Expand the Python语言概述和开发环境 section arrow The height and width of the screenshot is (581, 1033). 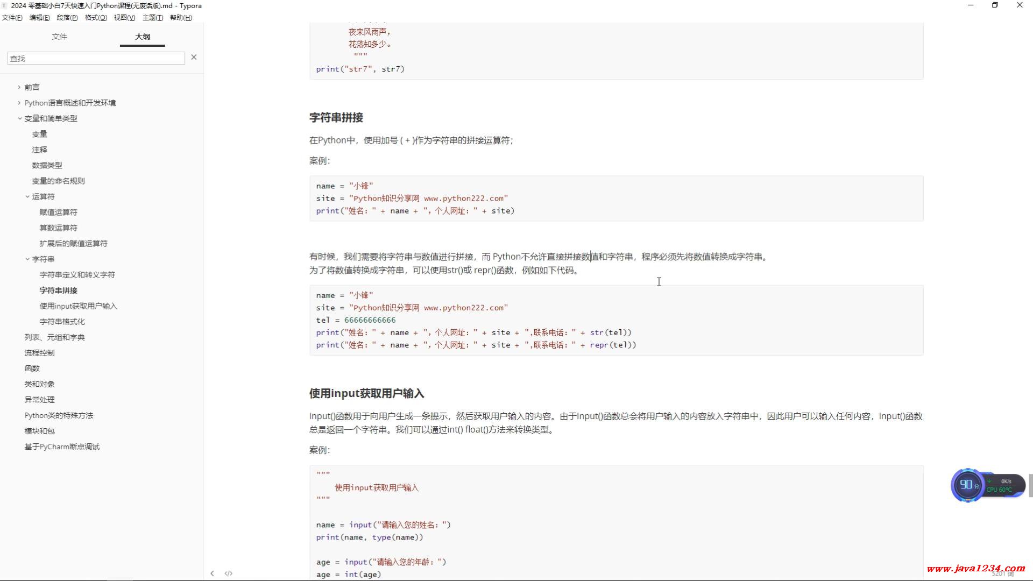(19, 103)
